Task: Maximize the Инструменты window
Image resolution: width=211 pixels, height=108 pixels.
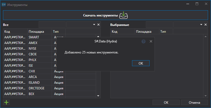Action: point(197,4)
